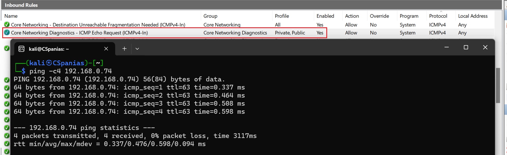Click the green check icon beside 'ping statistics' line
The height and width of the screenshot is (155, 507).
click(x=7, y=128)
